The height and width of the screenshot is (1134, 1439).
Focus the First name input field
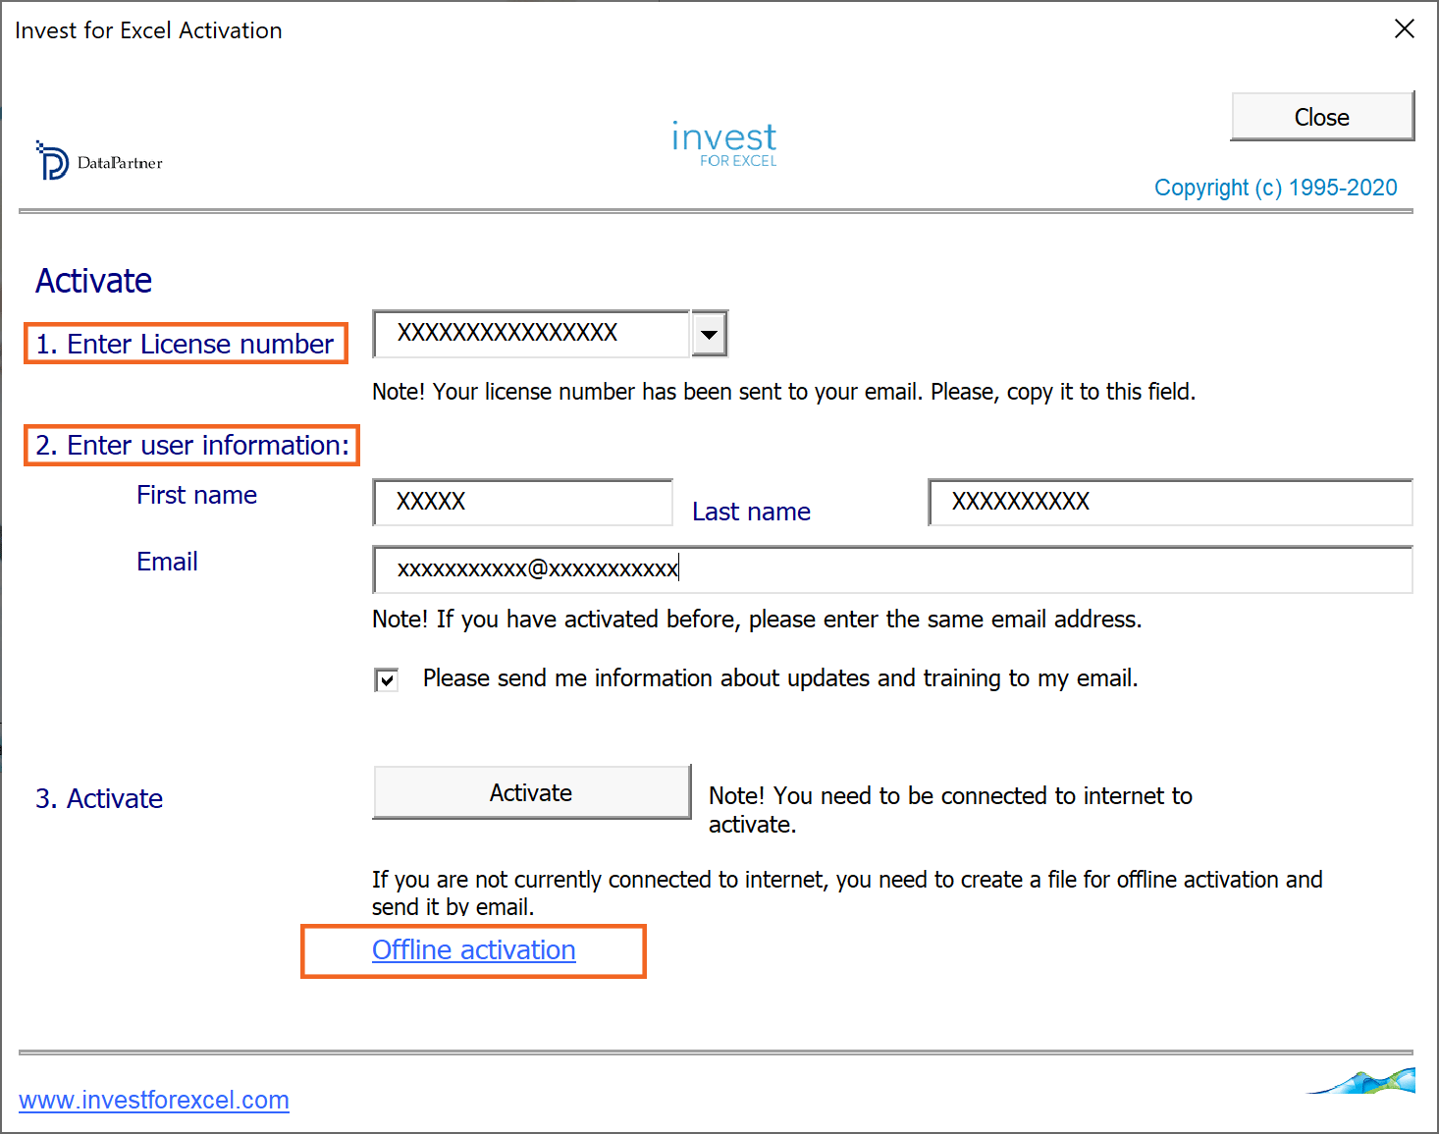click(x=522, y=502)
